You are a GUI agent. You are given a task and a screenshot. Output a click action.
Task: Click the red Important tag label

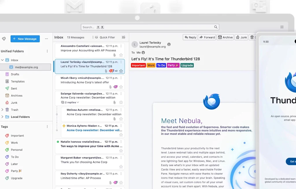click(x=138, y=66)
